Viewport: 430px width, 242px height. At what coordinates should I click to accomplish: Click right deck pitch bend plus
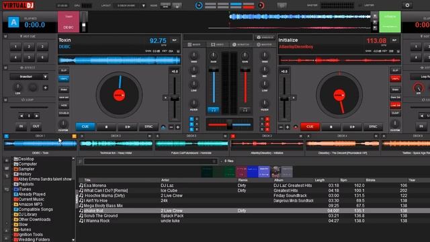pyautogui.click(x=288, y=127)
